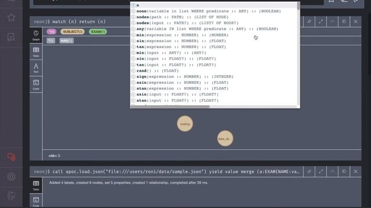Rerun the apoc.load.json query
This screenshot has height=208, width=371.
(344, 172)
